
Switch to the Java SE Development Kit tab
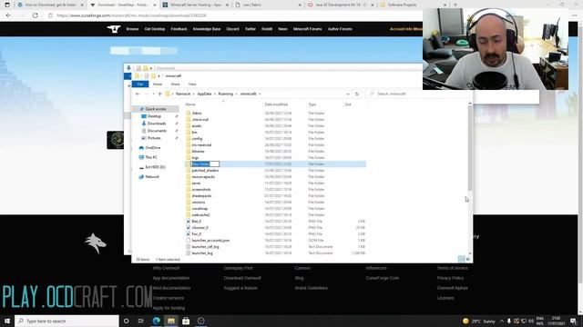[x=341, y=5]
